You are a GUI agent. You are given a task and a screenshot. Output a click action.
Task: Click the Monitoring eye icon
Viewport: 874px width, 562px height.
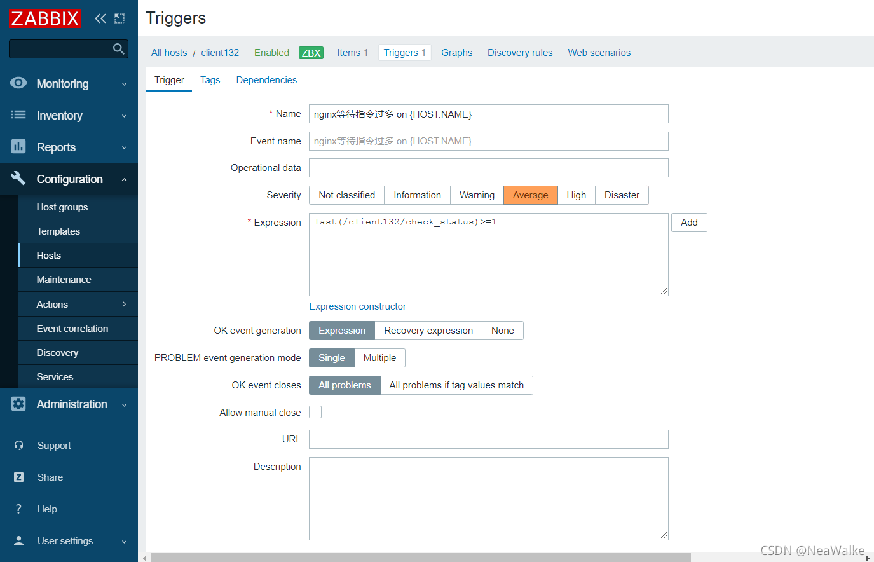coord(18,83)
